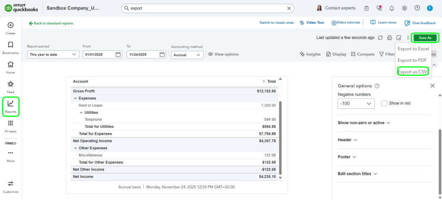Open the Feed in sidebar
442x200 pixels.
pyautogui.click(x=10, y=87)
